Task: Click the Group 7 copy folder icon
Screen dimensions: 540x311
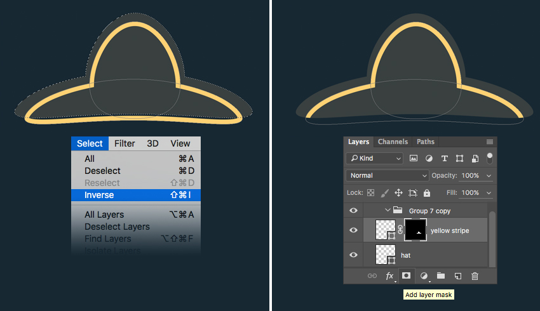Action: coord(398,210)
